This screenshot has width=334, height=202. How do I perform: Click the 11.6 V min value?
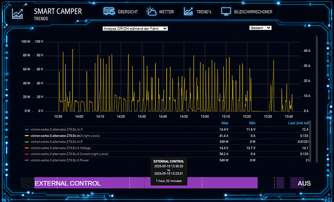click(x=251, y=129)
